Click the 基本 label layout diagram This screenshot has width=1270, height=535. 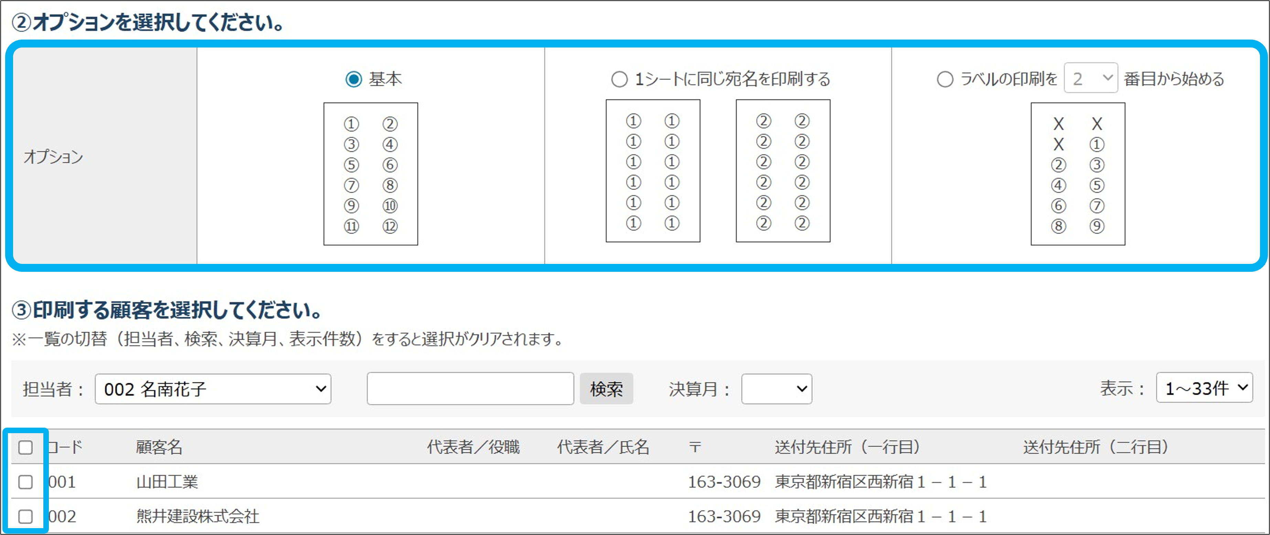370,174
